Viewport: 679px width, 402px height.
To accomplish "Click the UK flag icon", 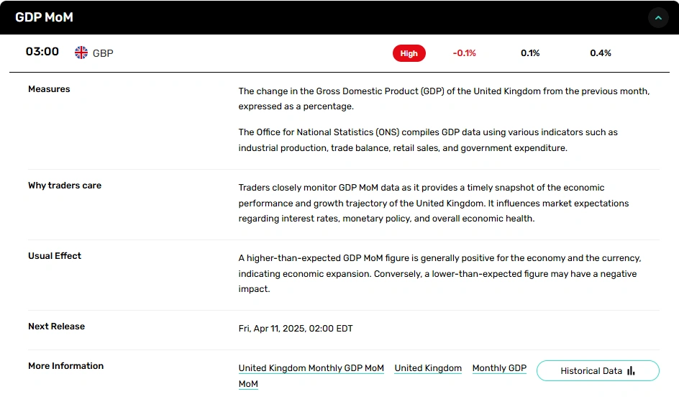I will (81, 52).
